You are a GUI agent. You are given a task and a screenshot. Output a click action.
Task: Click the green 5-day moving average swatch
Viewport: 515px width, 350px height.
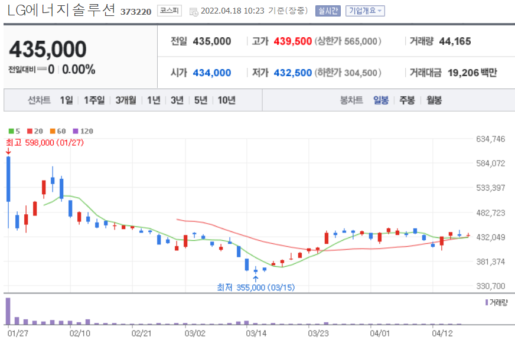pyautogui.click(x=11, y=132)
